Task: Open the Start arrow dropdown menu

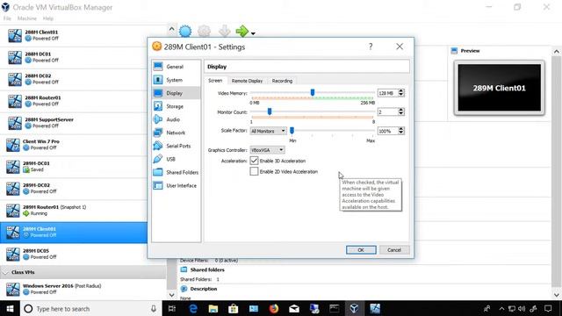Action: pyautogui.click(x=253, y=33)
